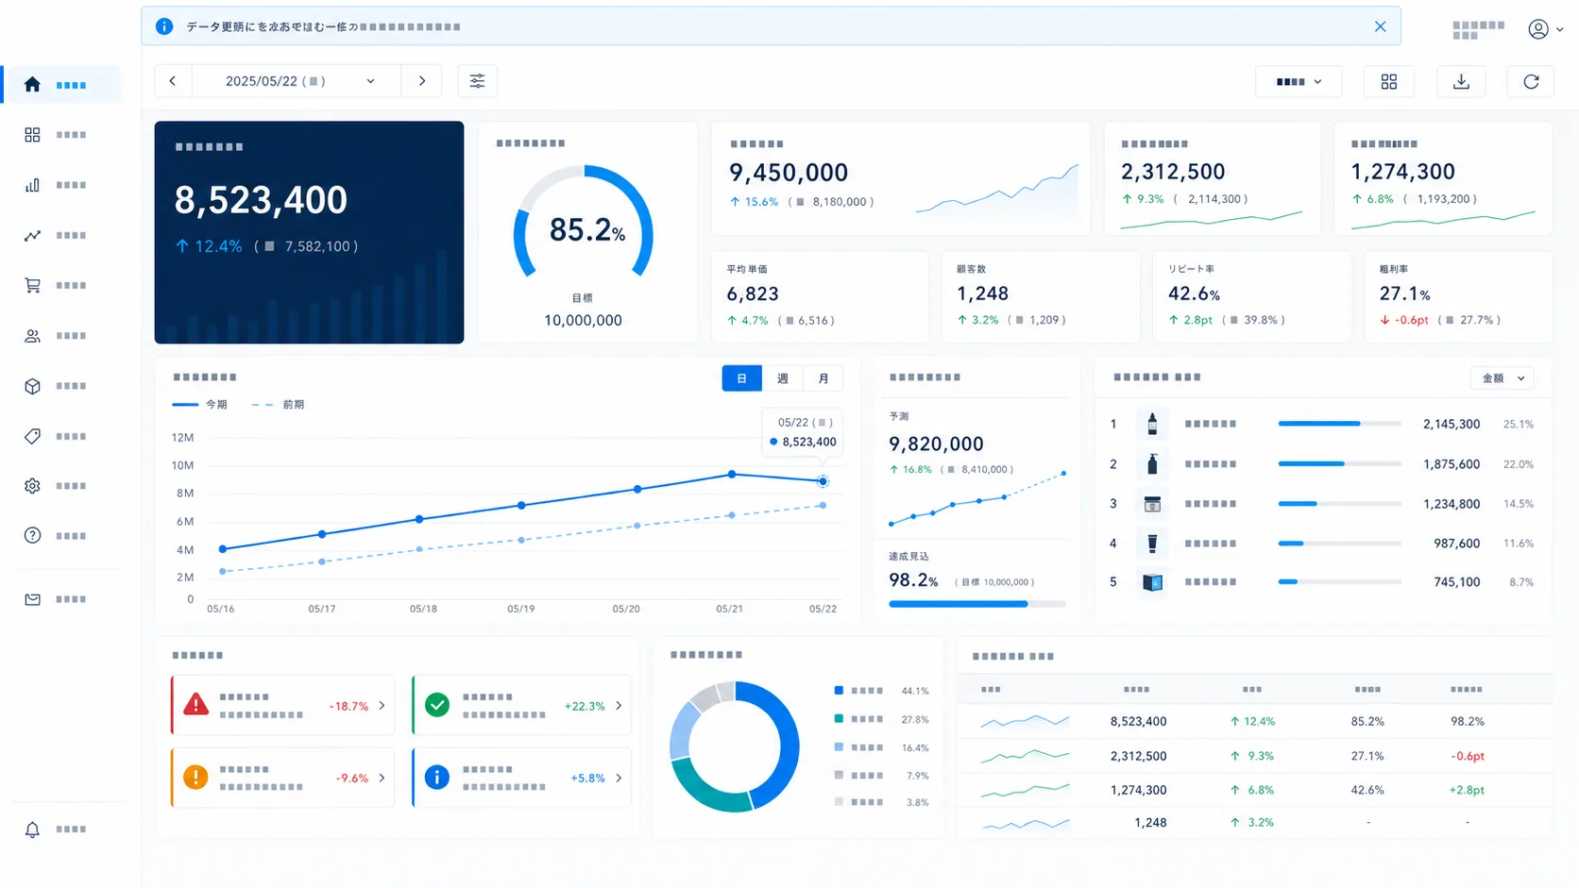
Task: Go to previous date arrow
Action: pyautogui.click(x=173, y=81)
